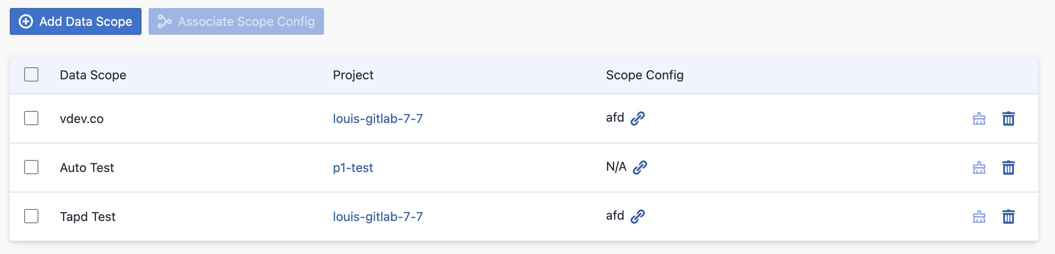Click the Scope Config column header
Viewport: 1055px width, 254px height.
tap(644, 75)
